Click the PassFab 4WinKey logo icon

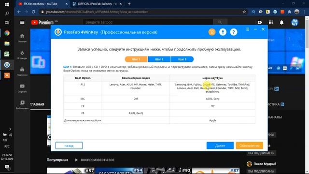coord(58,32)
